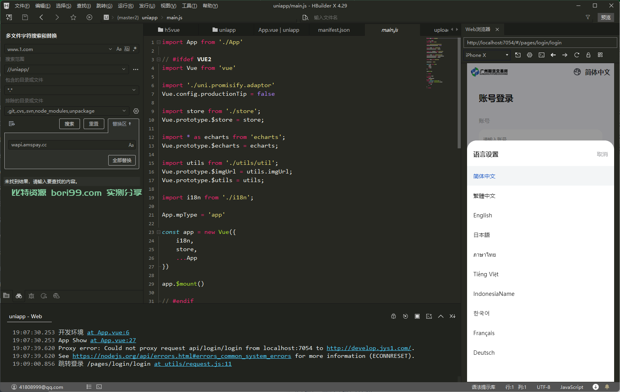The width and height of the screenshot is (620, 392).
Task: Click the 搜索 search button
Action: pos(69,124)
